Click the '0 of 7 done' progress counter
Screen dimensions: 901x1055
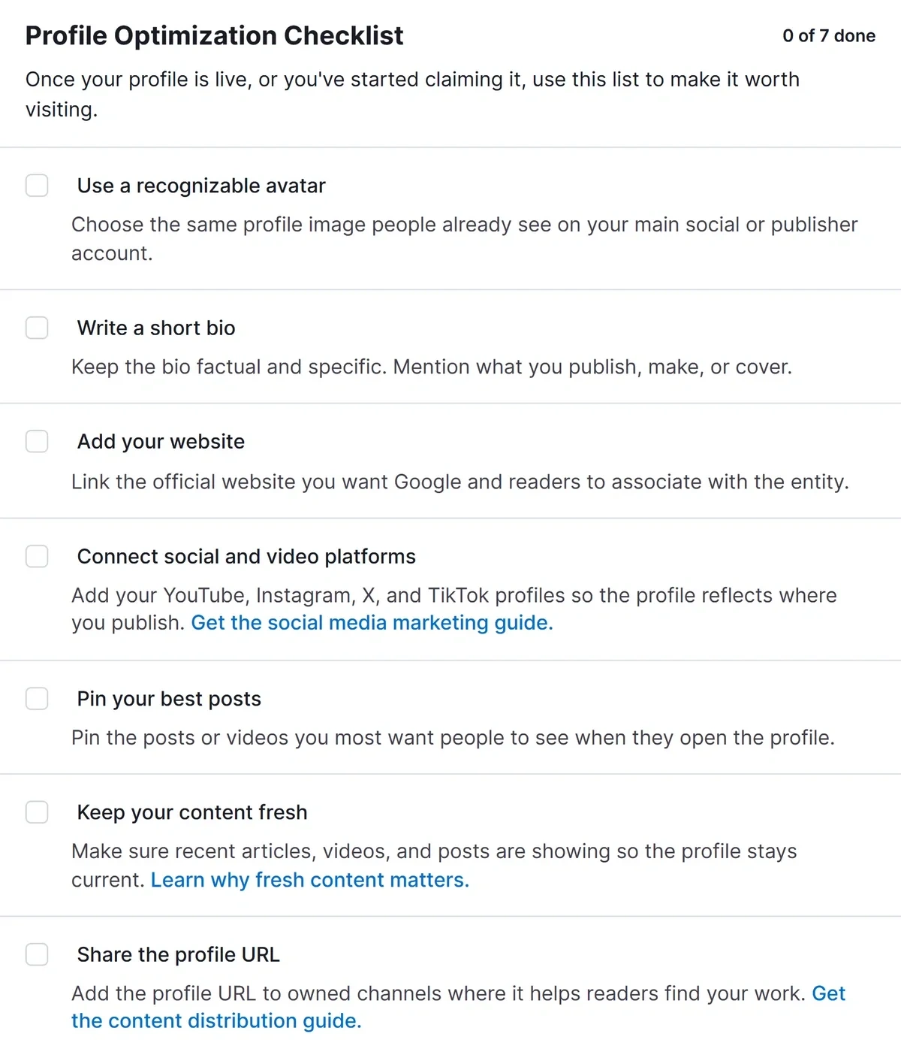click(829, 36)
